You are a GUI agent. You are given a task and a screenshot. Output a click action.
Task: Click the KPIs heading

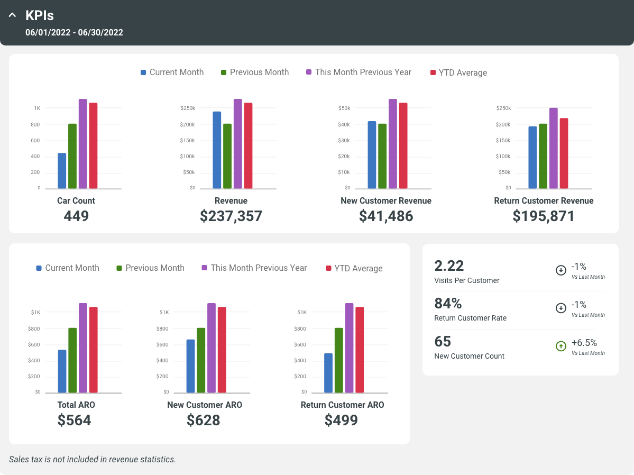(x=40, y=15)
